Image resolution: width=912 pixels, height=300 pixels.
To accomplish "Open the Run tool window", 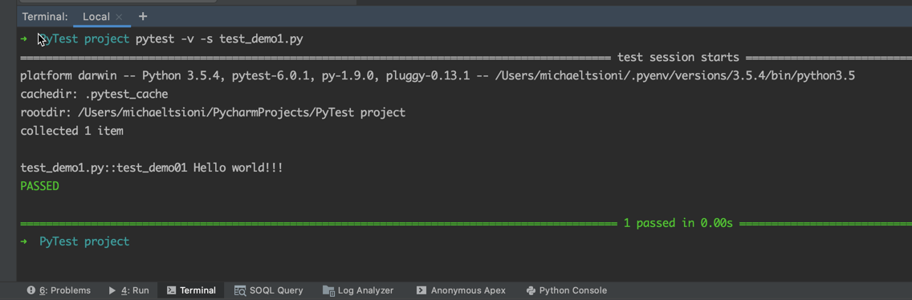I will (x=128, y=290).
